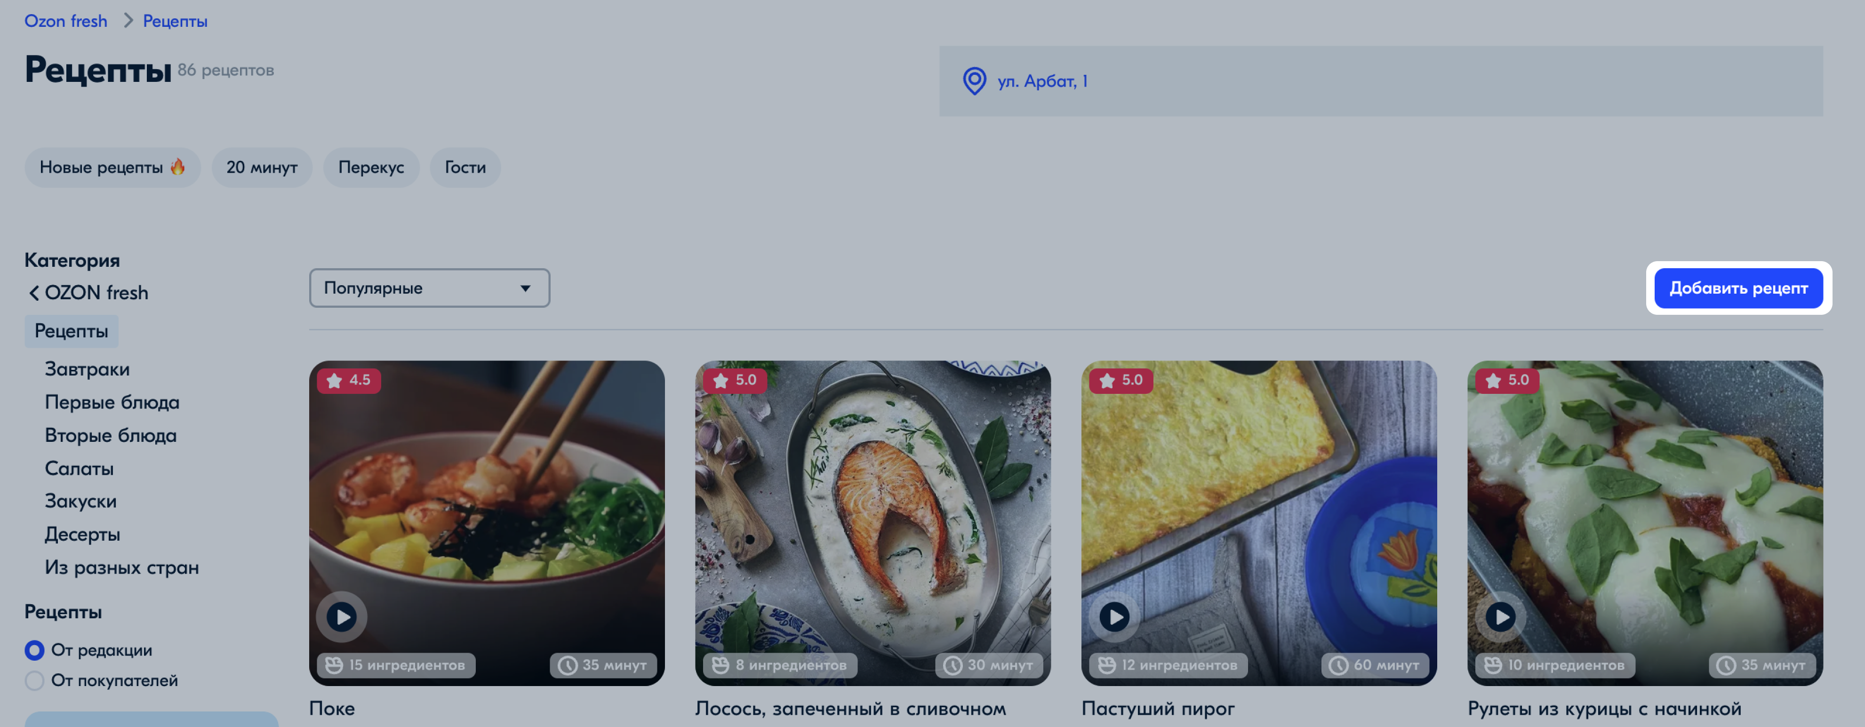Click the dropdown arrow in the sort box
This screenshot has height=727, width=1865.
pos(526,288)
